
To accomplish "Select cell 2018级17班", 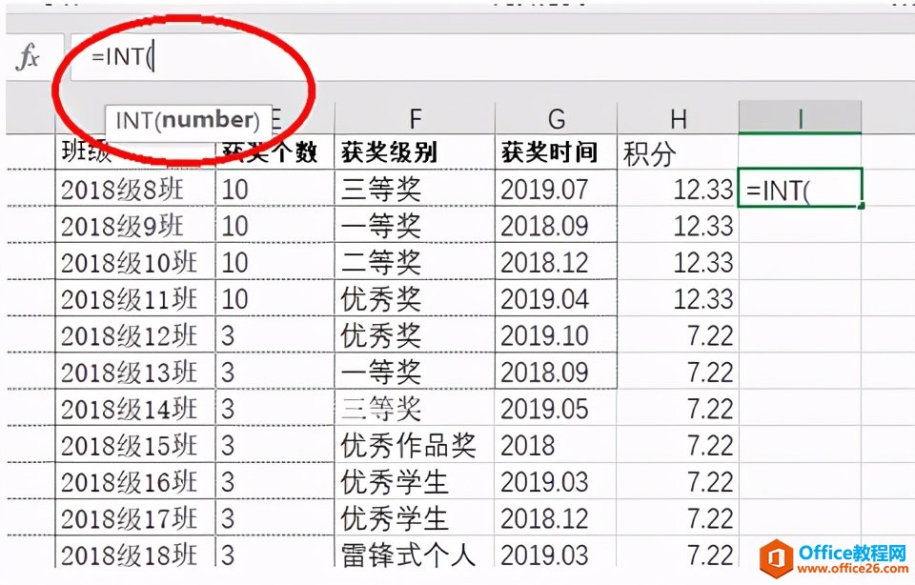I will click(x=135, y=517).
